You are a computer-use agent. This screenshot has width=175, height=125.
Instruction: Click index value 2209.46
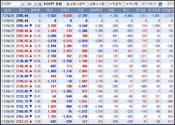coord(22,31)
